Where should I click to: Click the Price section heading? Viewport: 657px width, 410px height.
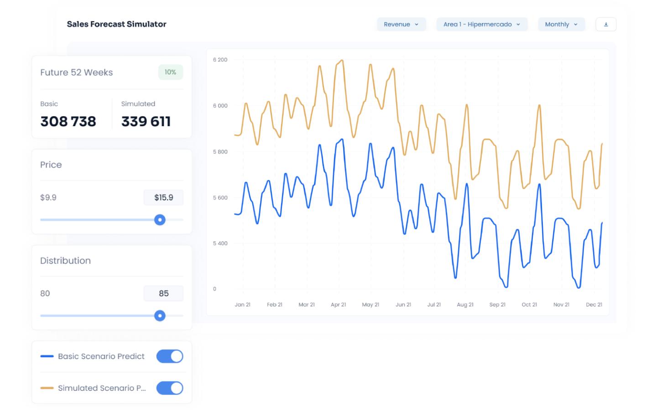51,165
